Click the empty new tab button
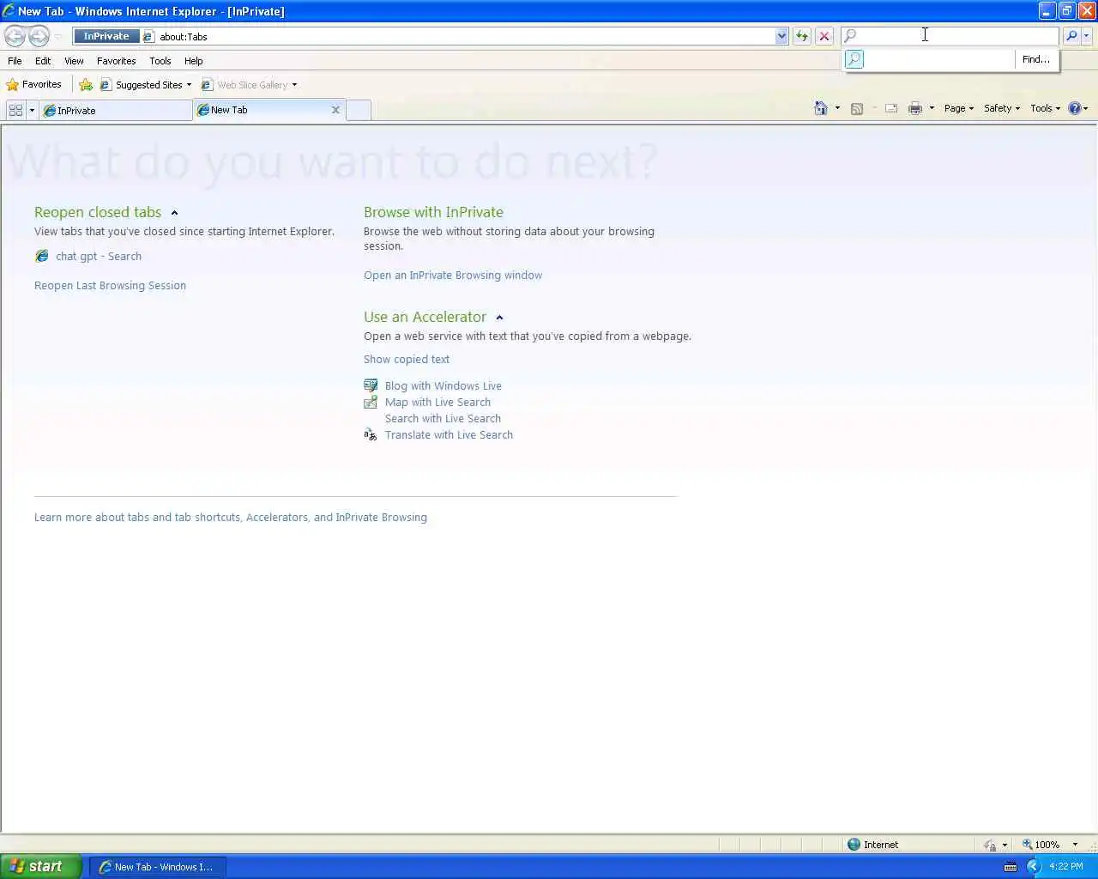This screenshot has width=1098, height=879. (x=359, y=110)
